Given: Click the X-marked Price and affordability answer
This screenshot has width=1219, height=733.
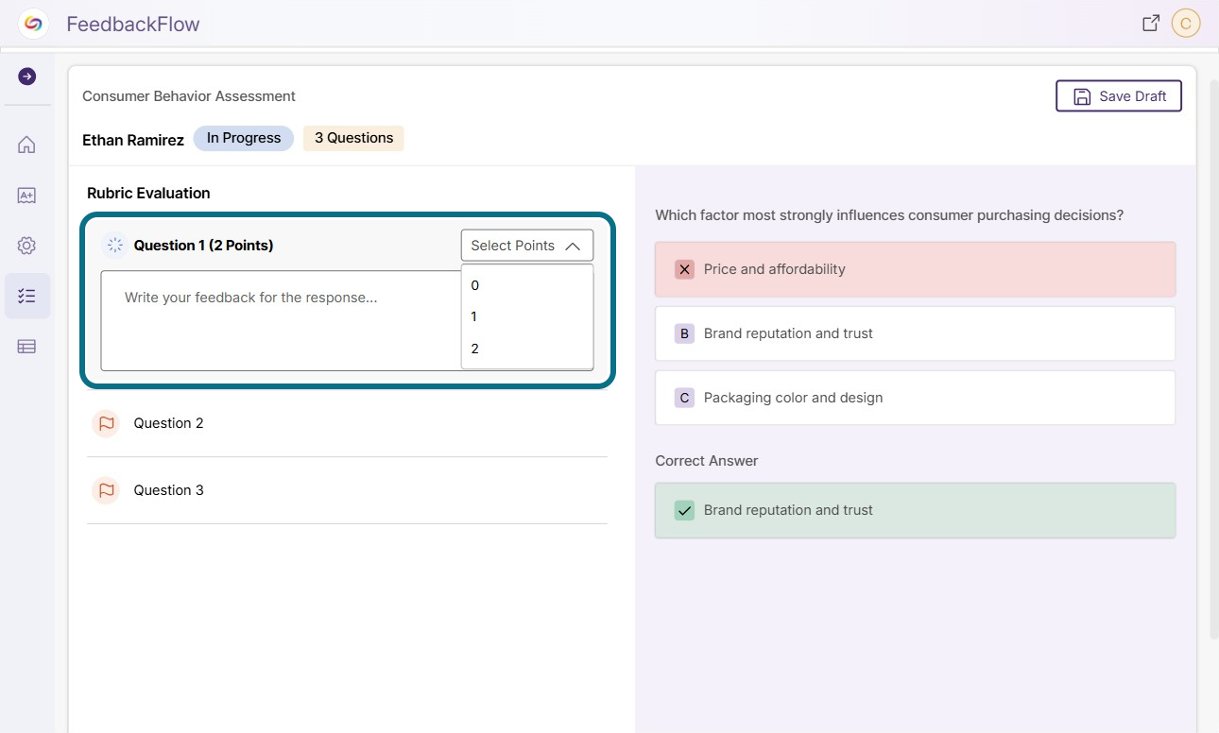Looking at the screenshot, I should tap(915, 269).
